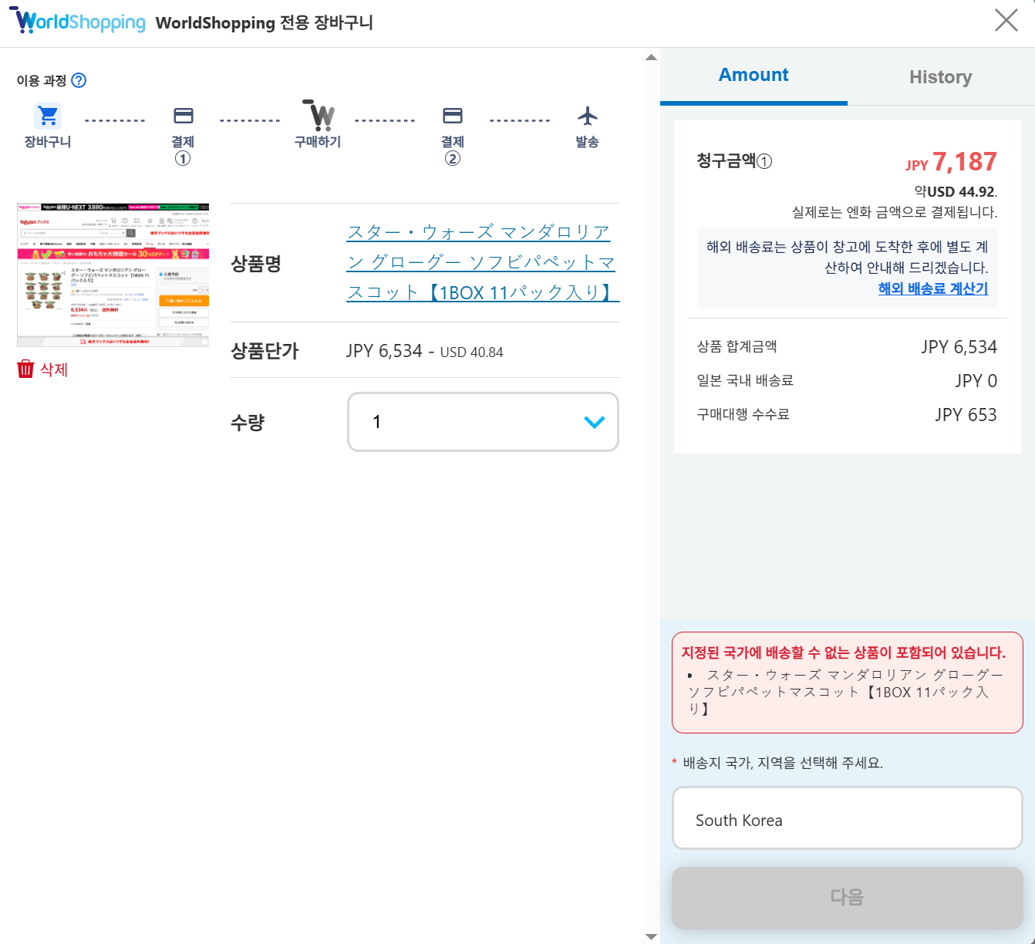
Task: Open the 이용 과정 help question mark icon
Action: (79, 80)
